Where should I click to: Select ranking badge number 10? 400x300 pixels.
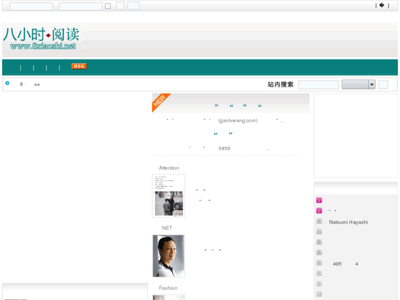click(319, 294)
